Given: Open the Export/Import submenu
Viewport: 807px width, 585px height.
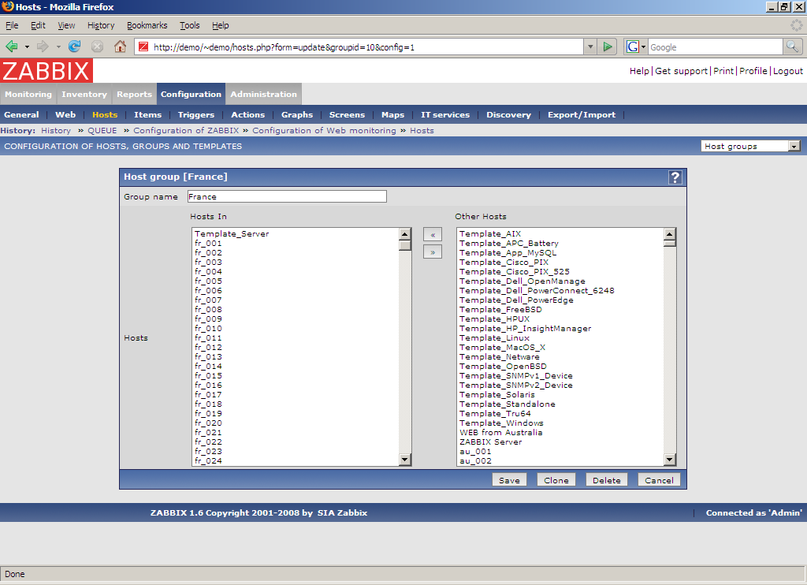Looking at the screenshot, I should (582, 115).
